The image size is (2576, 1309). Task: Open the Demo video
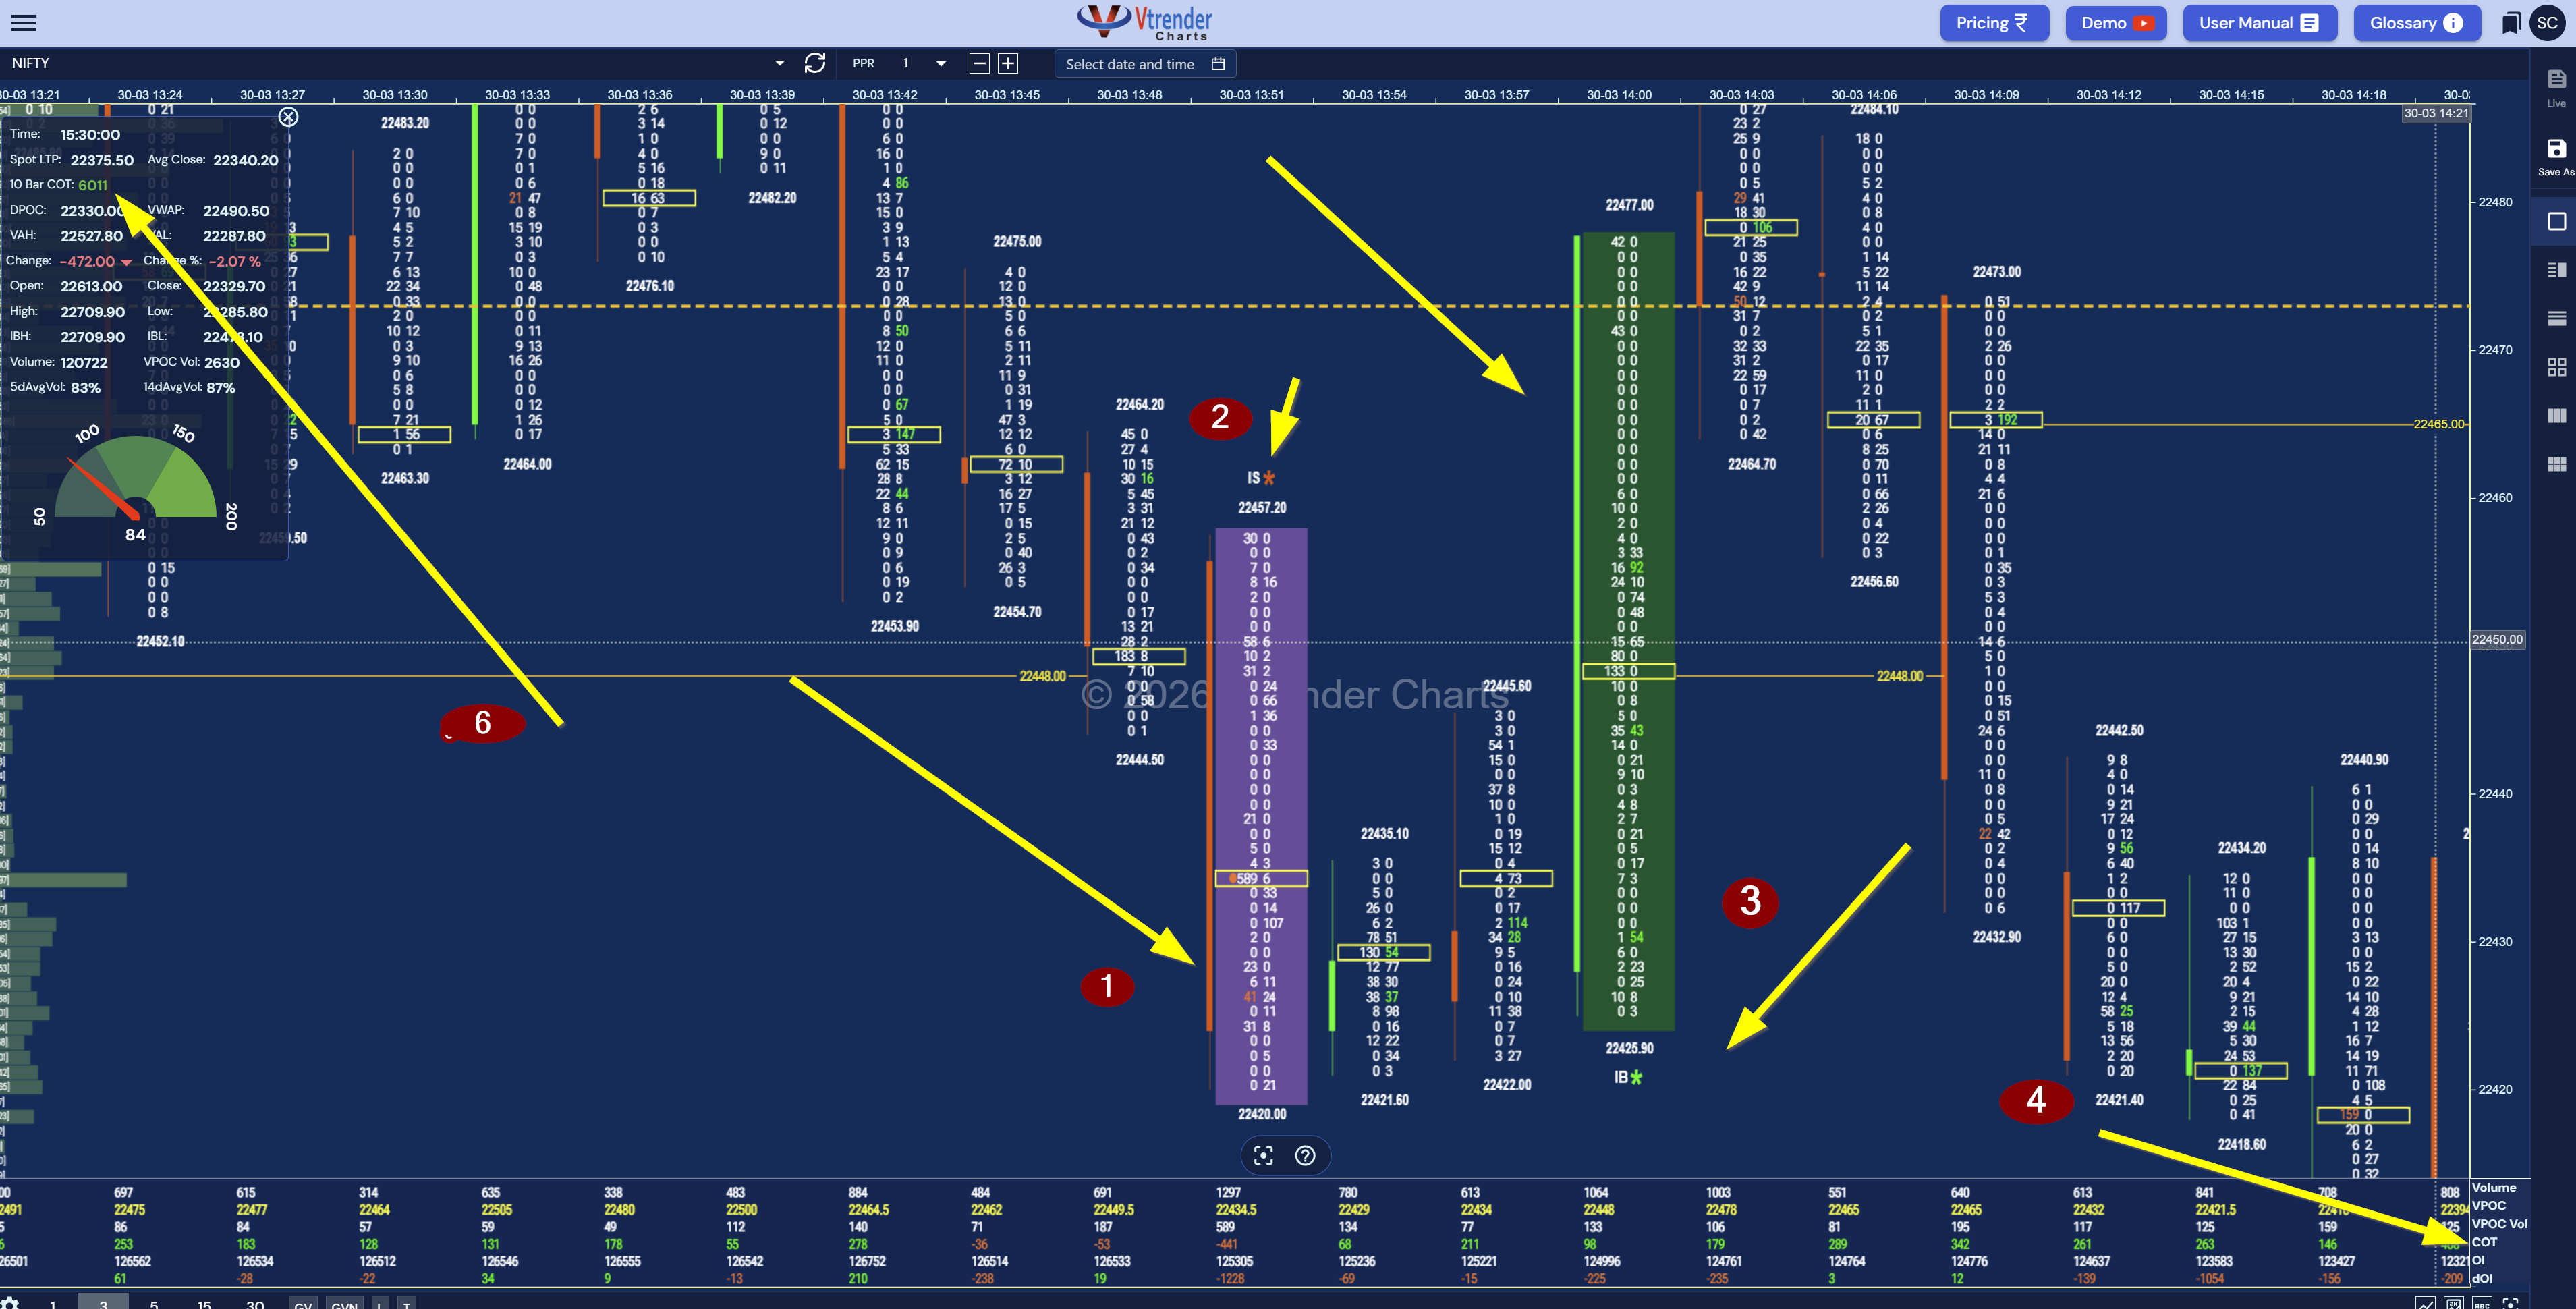pyautogui.click(x=2116, y=23)
